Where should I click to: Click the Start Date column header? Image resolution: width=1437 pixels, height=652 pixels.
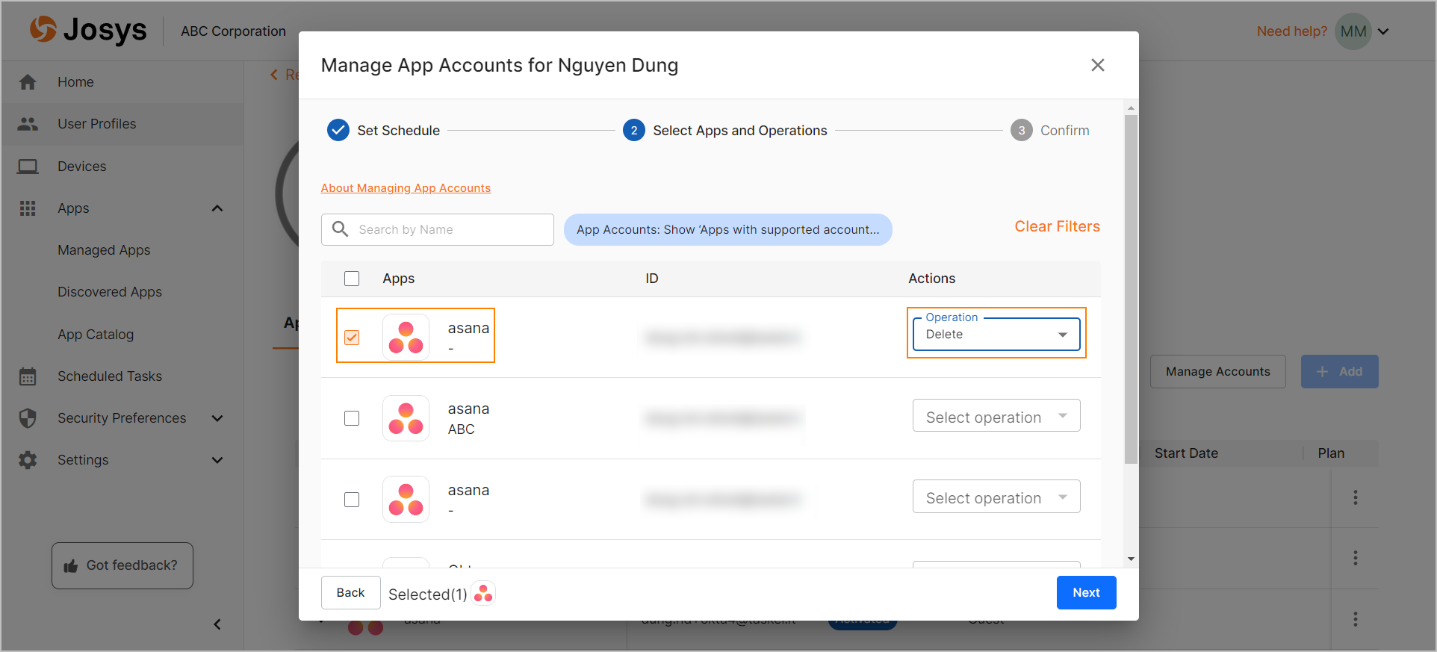tap(1186, 453)
